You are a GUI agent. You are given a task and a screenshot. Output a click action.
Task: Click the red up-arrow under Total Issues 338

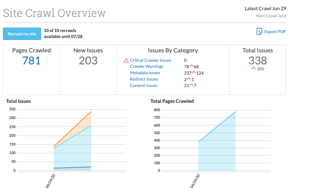point(253,69)
